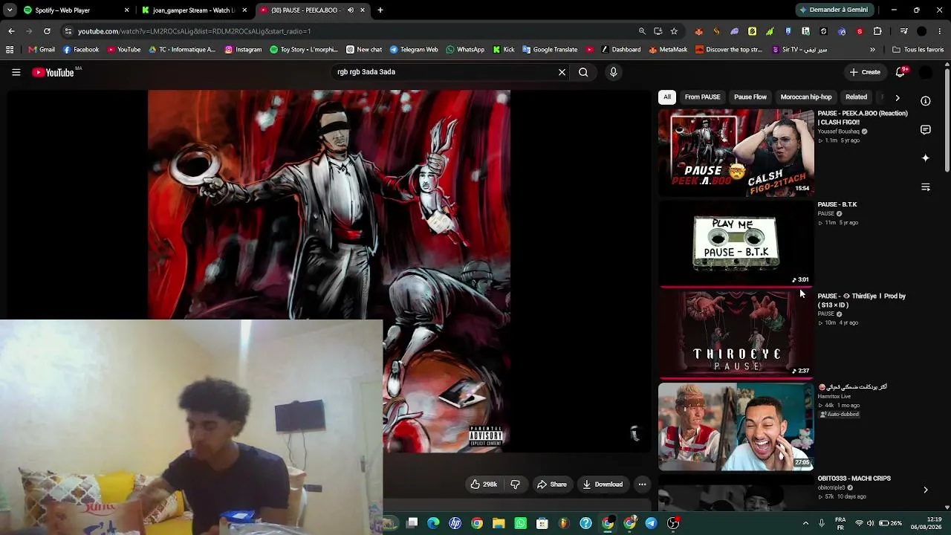Open the Telegram Web bookmark
The height and width of the screenshot is (535, 951).
(414, 50)
